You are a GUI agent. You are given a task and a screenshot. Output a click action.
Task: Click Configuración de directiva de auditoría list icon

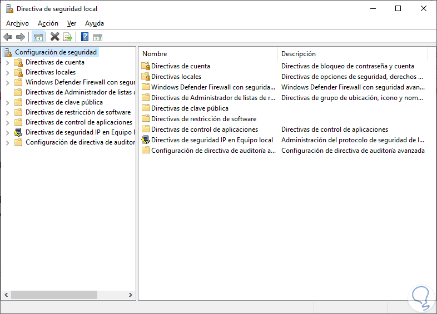[146, 151]
